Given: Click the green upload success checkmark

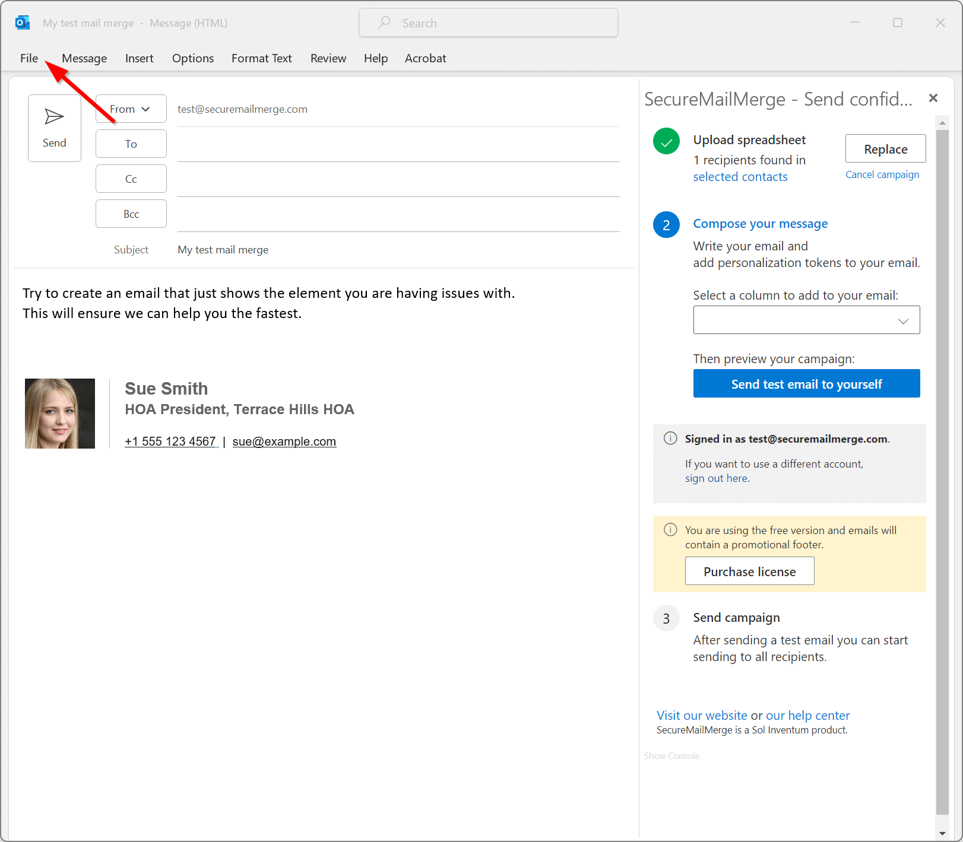Looking at the screenshot, I should click(666, 141).
